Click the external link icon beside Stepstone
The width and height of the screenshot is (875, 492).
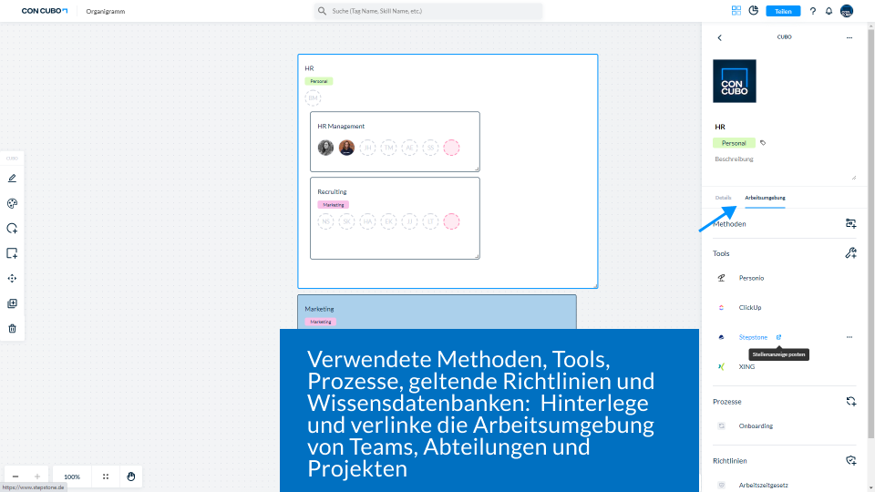point(778,337)
